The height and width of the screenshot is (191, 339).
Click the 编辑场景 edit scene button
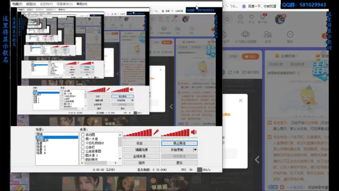142,150
